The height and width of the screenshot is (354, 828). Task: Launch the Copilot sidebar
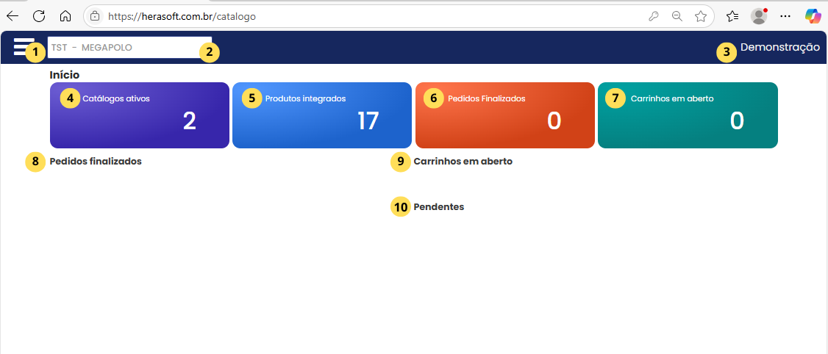813,16
